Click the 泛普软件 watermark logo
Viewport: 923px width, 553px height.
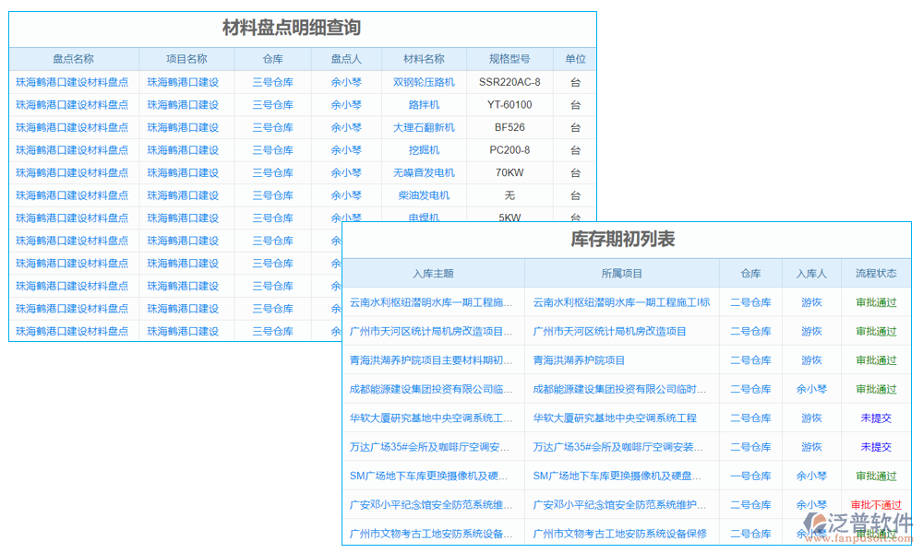(857, 525)
